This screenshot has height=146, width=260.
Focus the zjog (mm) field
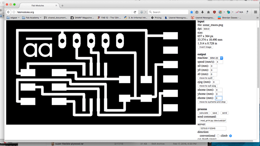coord(216,82)
